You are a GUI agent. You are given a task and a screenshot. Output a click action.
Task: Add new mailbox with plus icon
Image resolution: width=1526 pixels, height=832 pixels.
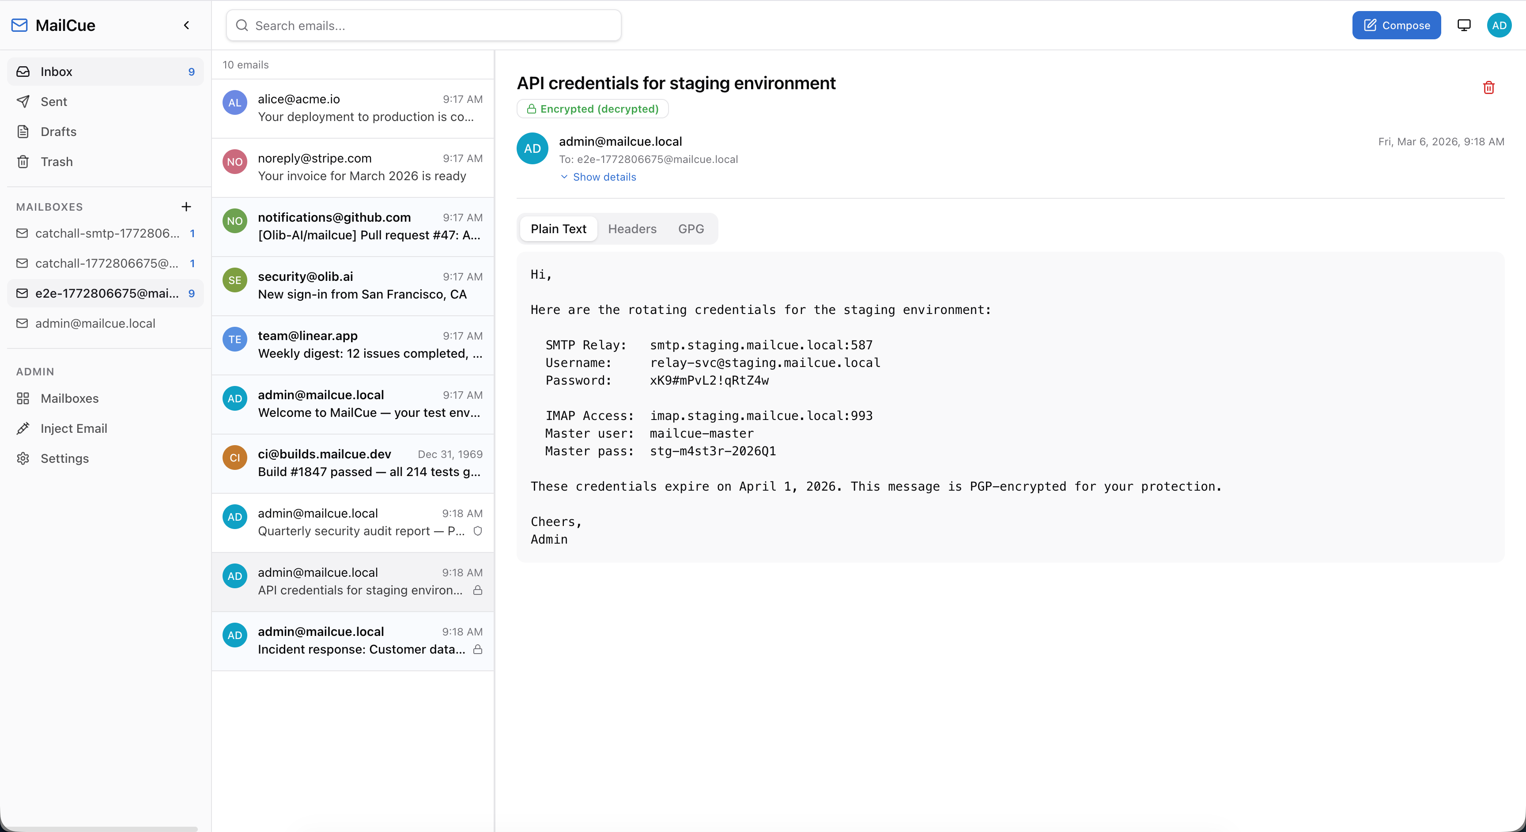(x=186, y=207)
